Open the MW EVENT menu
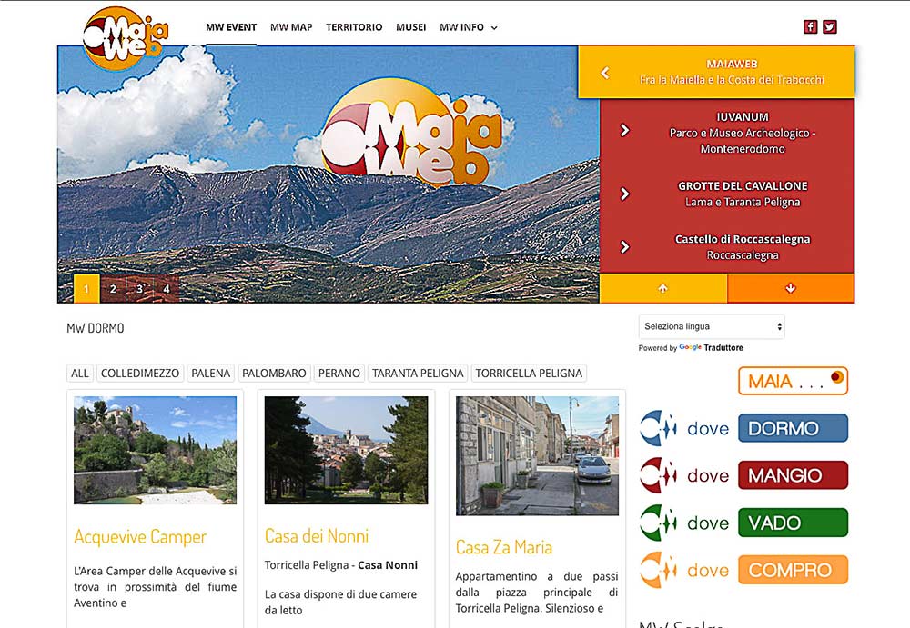This screenshot has height=628, width=910. [x=231, y=27]
